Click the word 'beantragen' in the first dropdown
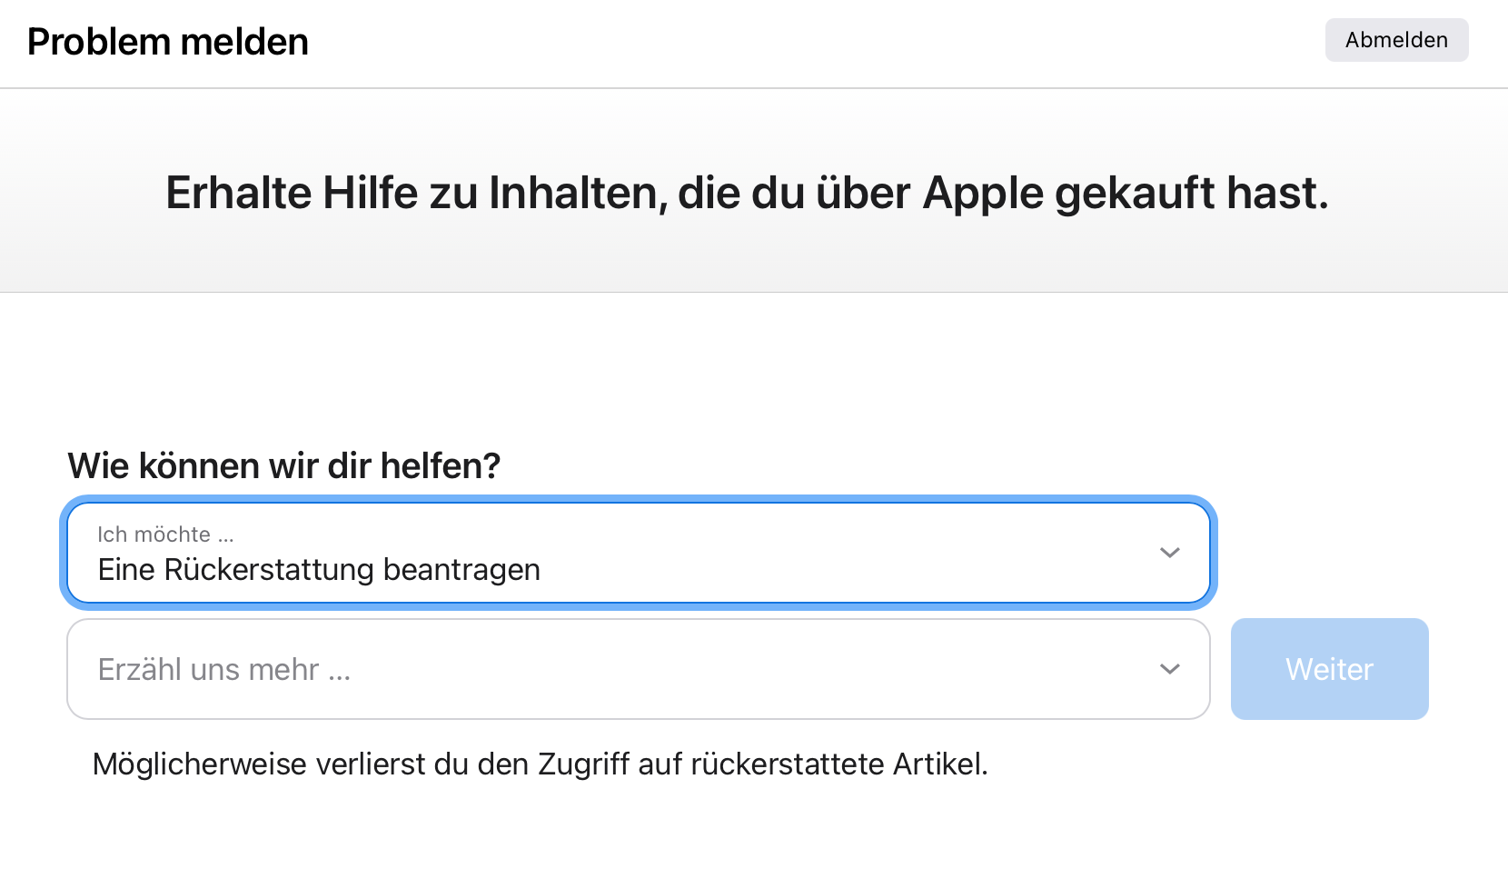This screenshot has height=869, width=1508. [461, 570]
